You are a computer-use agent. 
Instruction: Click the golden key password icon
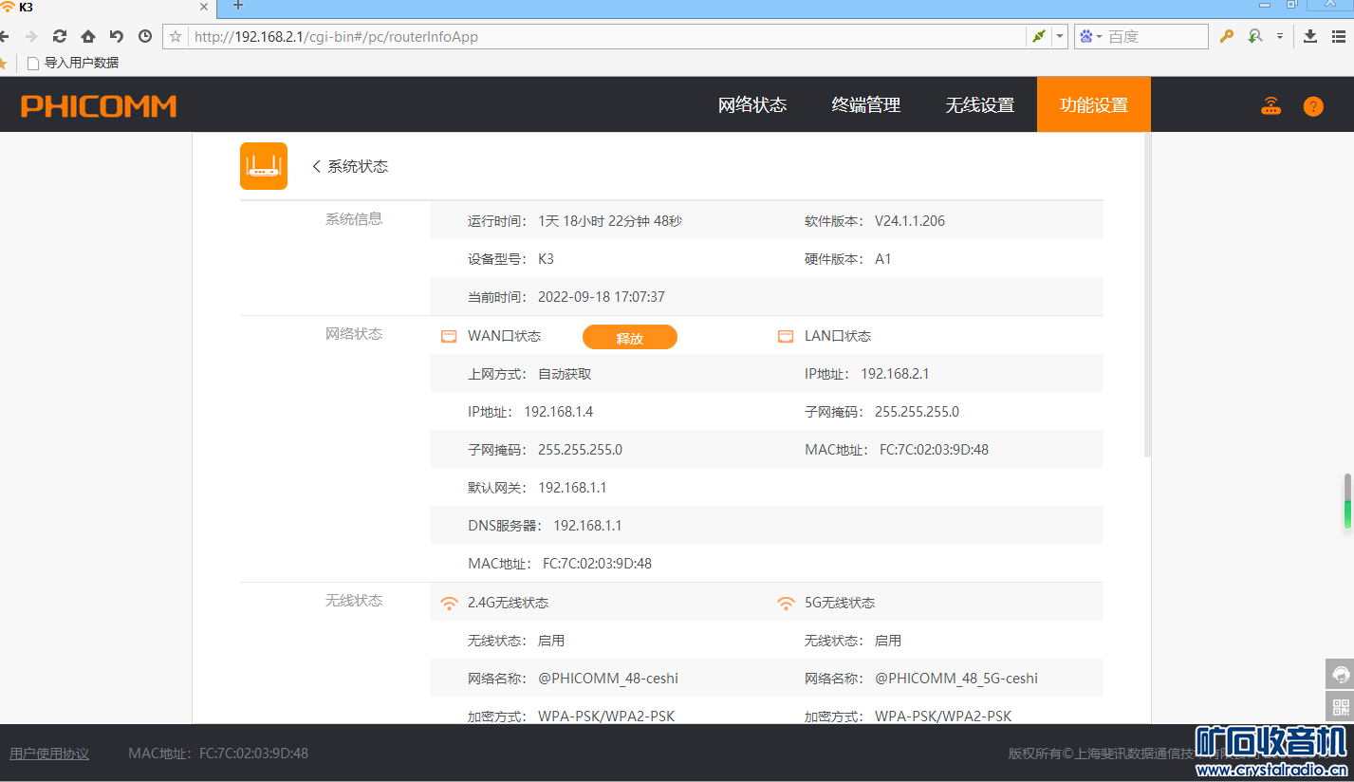point(1227,36)
